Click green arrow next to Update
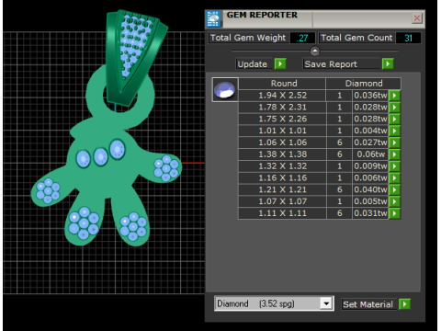 click(280, 64)
